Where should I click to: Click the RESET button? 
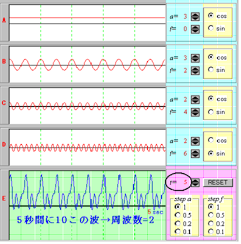218,182
